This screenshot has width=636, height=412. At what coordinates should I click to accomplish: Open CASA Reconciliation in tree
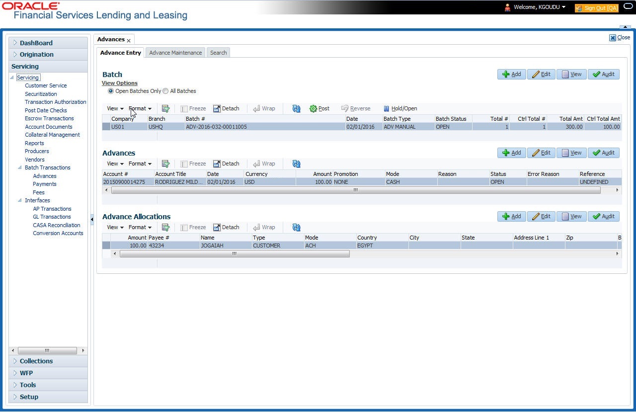(x=57, y=225)
